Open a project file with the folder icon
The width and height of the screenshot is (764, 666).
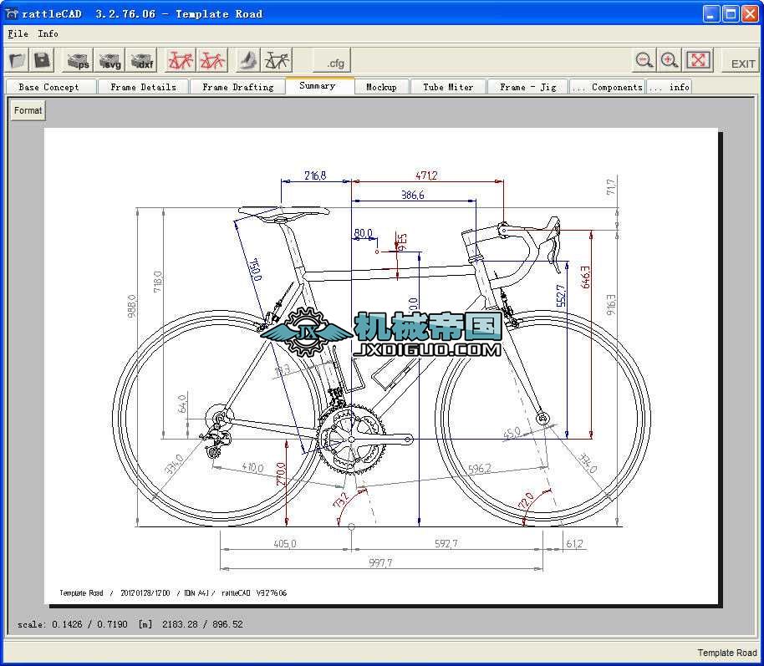pyautogui.click(x=17, y=60)
